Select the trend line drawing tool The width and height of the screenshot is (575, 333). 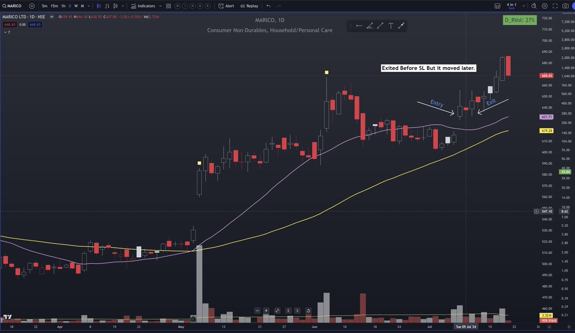tap(380, 26)
